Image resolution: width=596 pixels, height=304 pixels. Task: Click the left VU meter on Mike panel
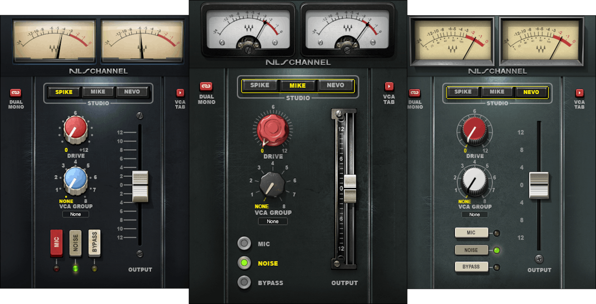[248, 29]
